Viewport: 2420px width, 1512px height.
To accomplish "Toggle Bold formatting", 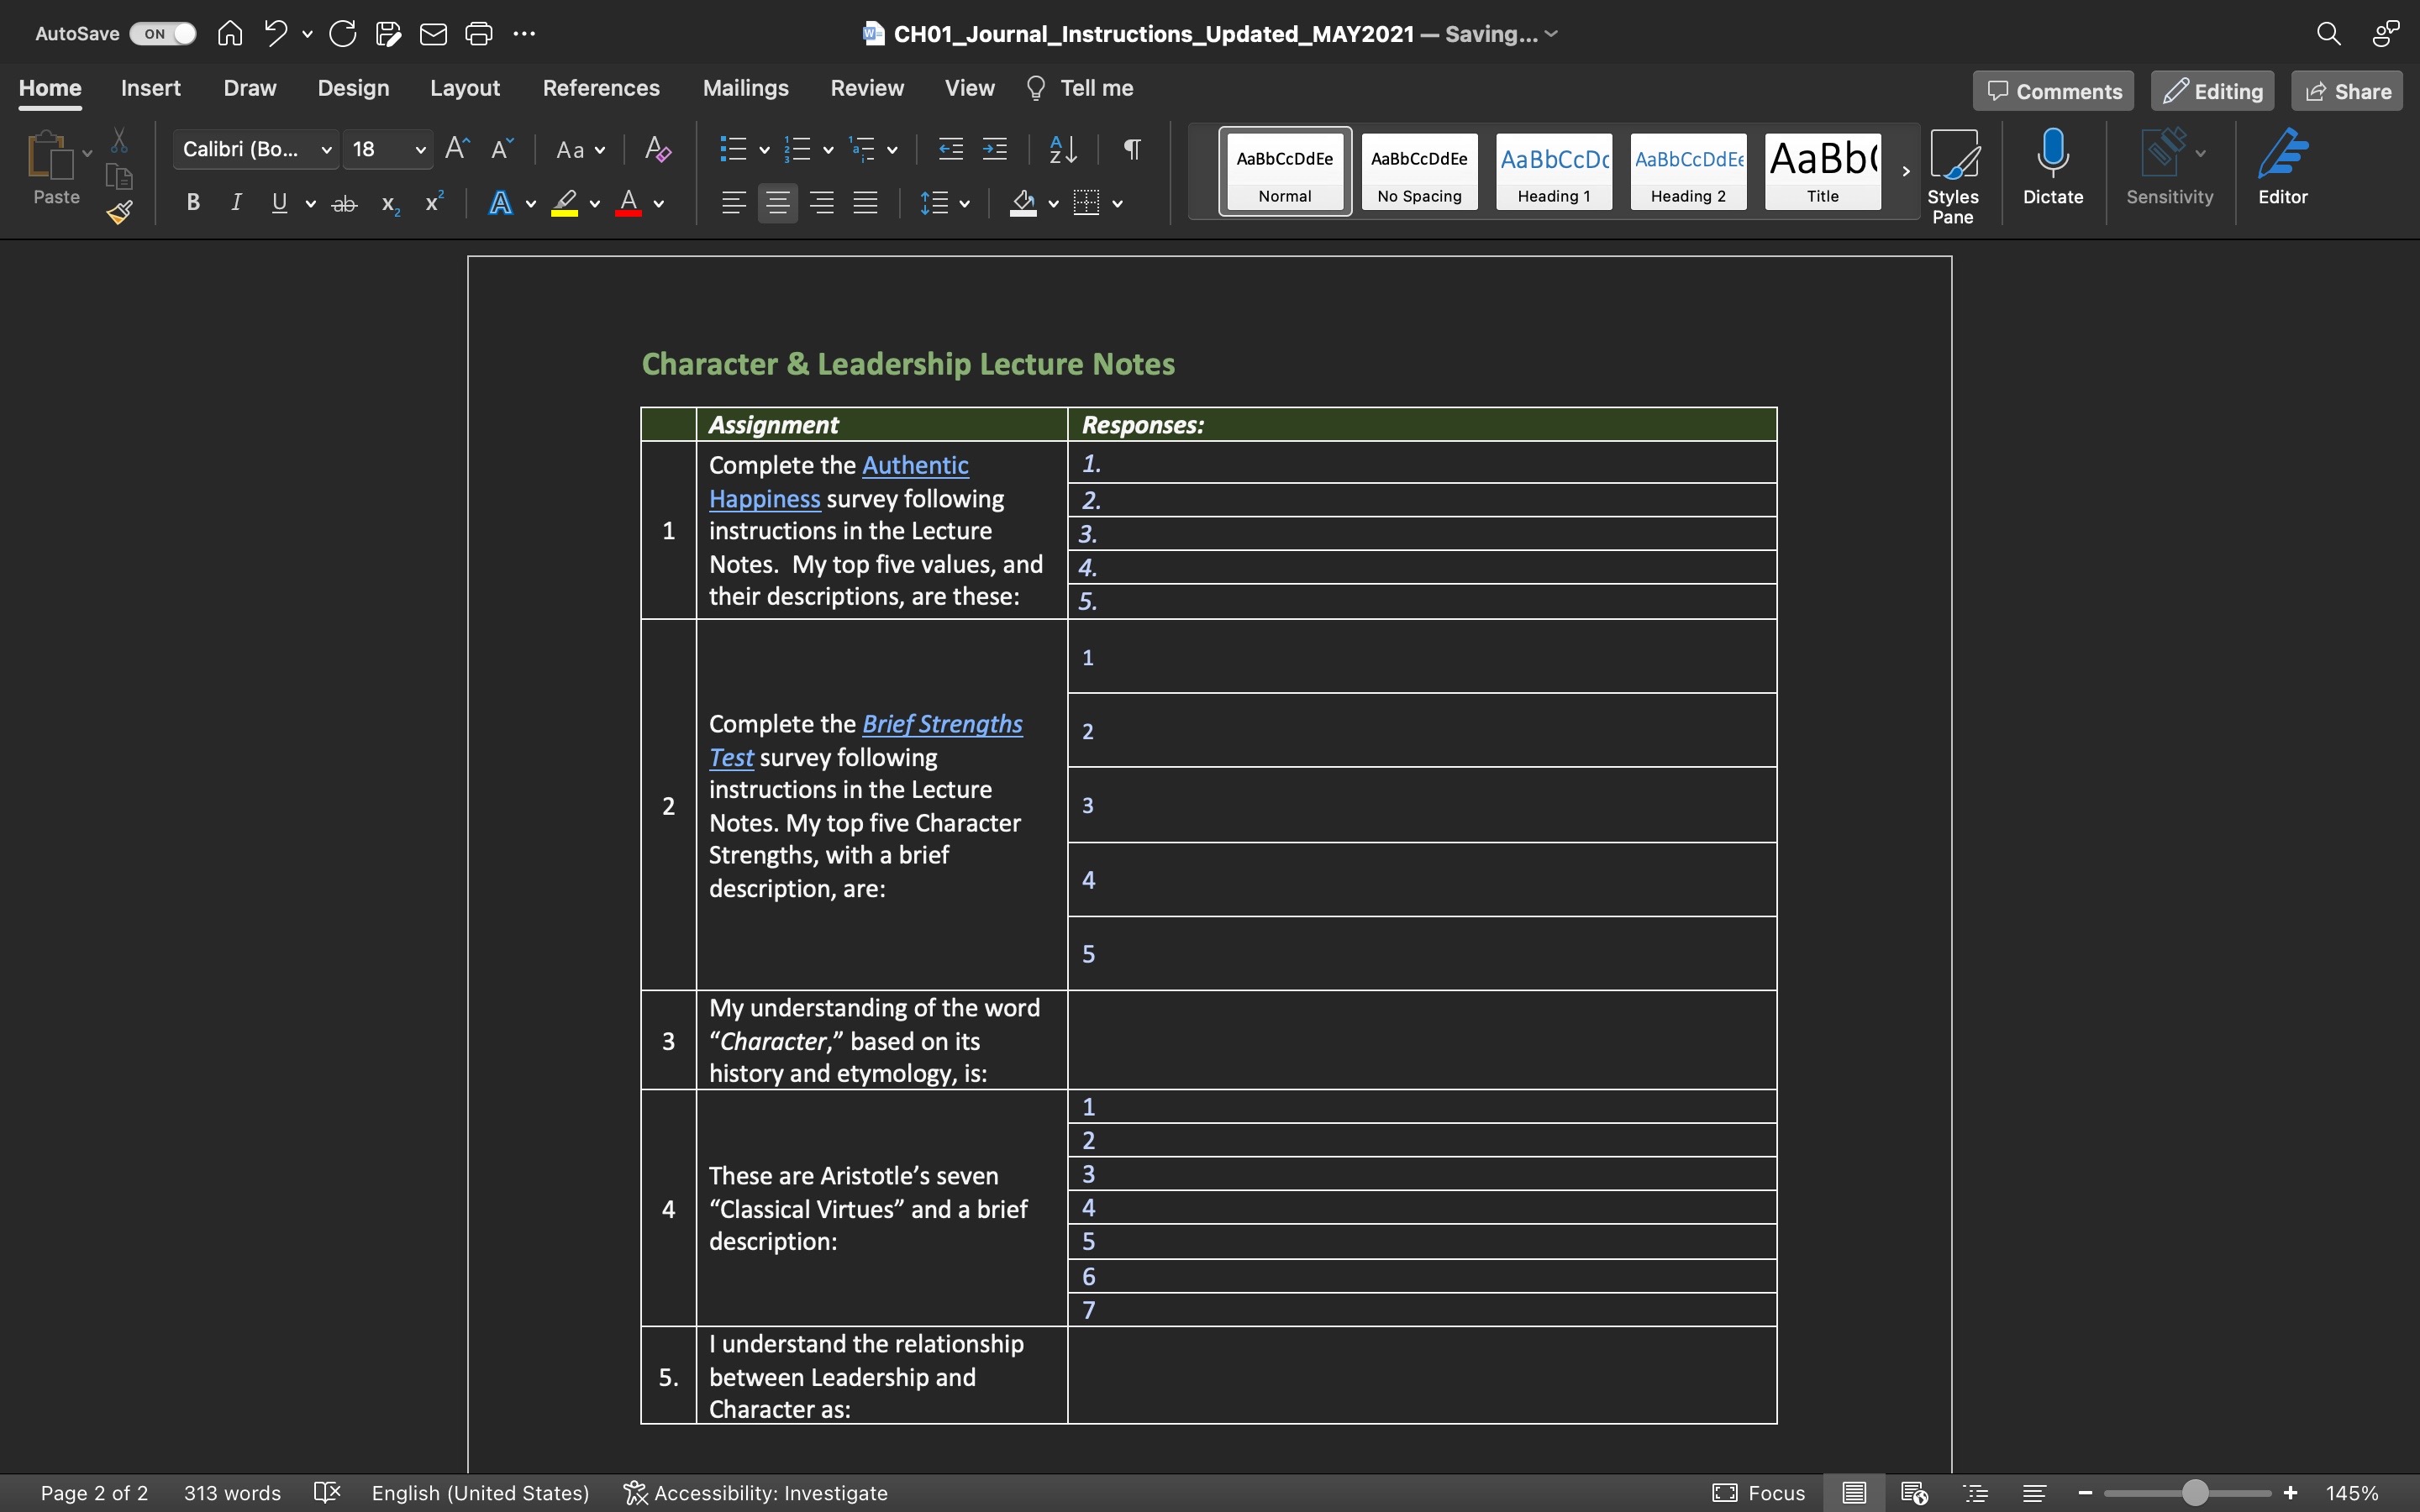I will 193,203.
